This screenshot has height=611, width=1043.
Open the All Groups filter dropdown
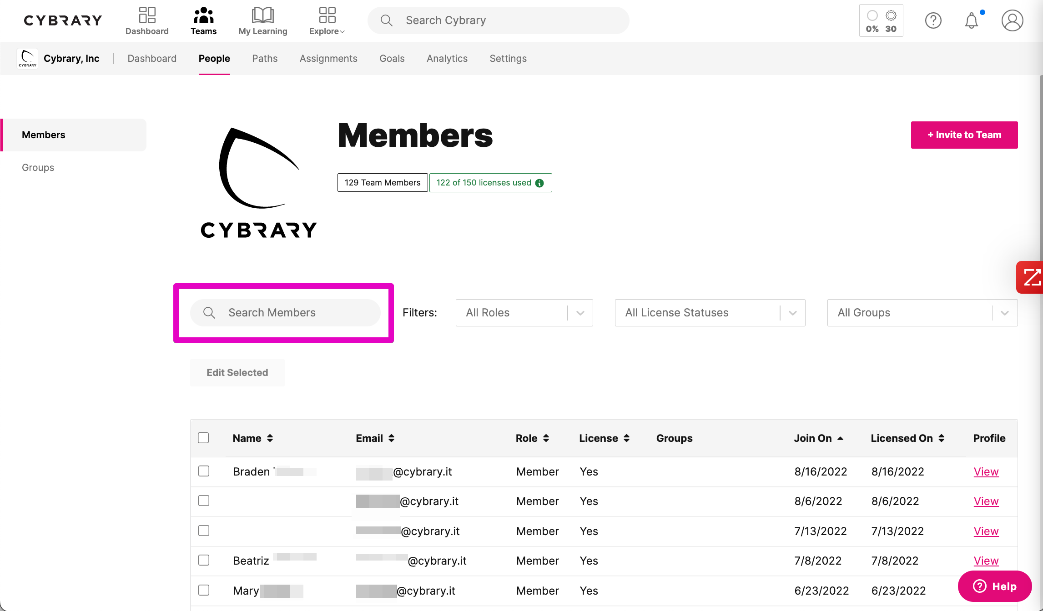tap(922, 313)
